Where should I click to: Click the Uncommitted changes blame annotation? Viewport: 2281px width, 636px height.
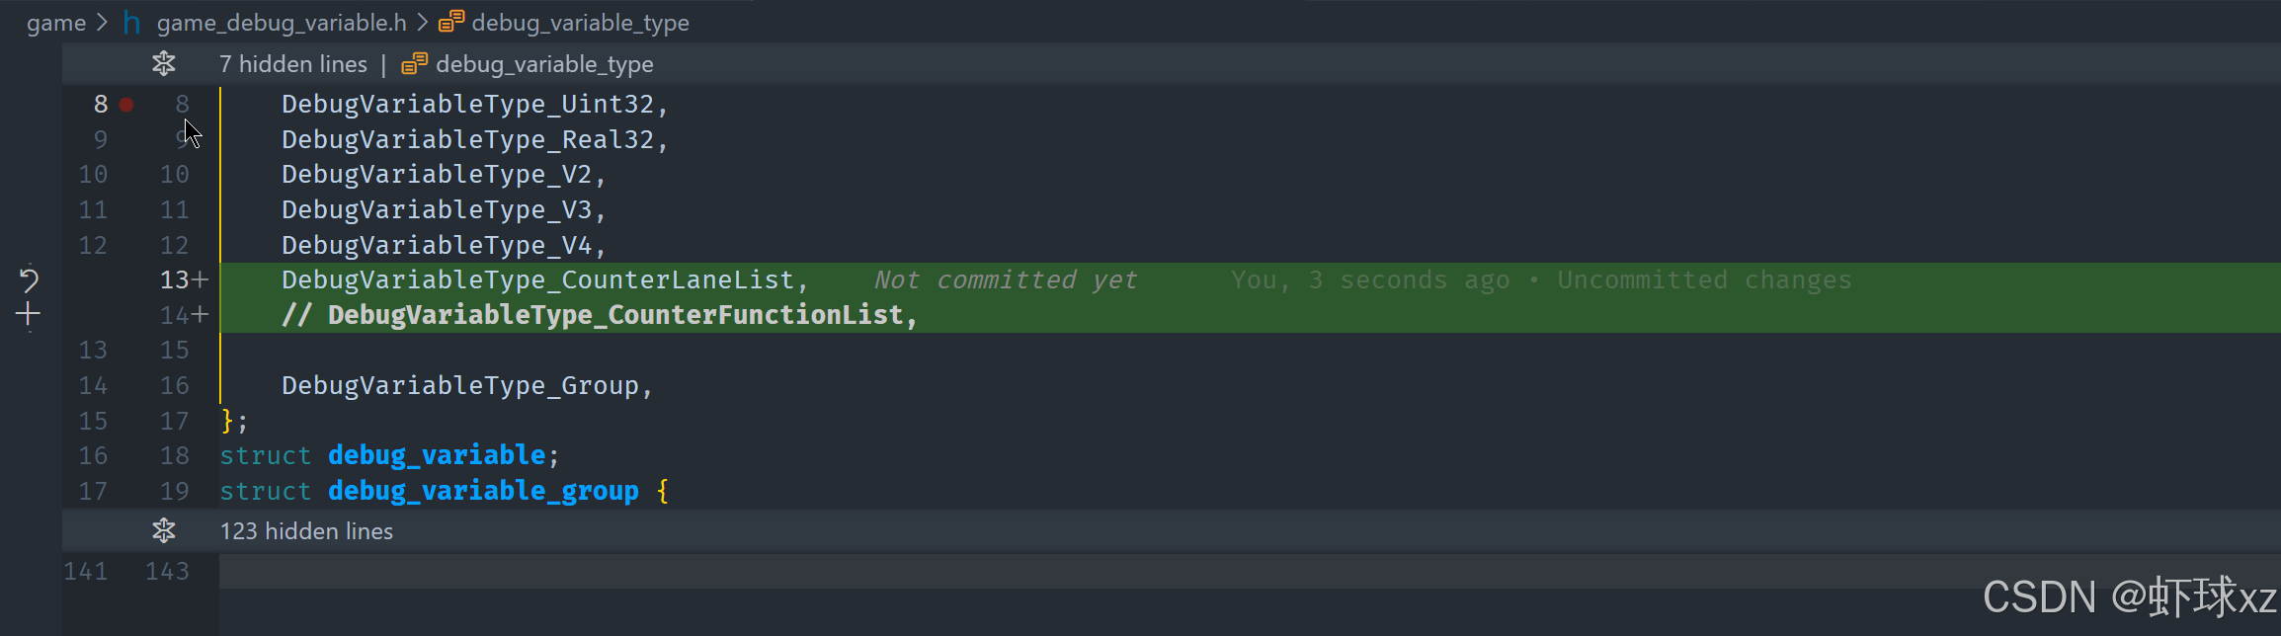(1704, 280)
